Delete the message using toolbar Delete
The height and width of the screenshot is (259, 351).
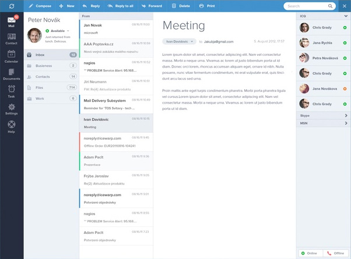coord(180,6)
